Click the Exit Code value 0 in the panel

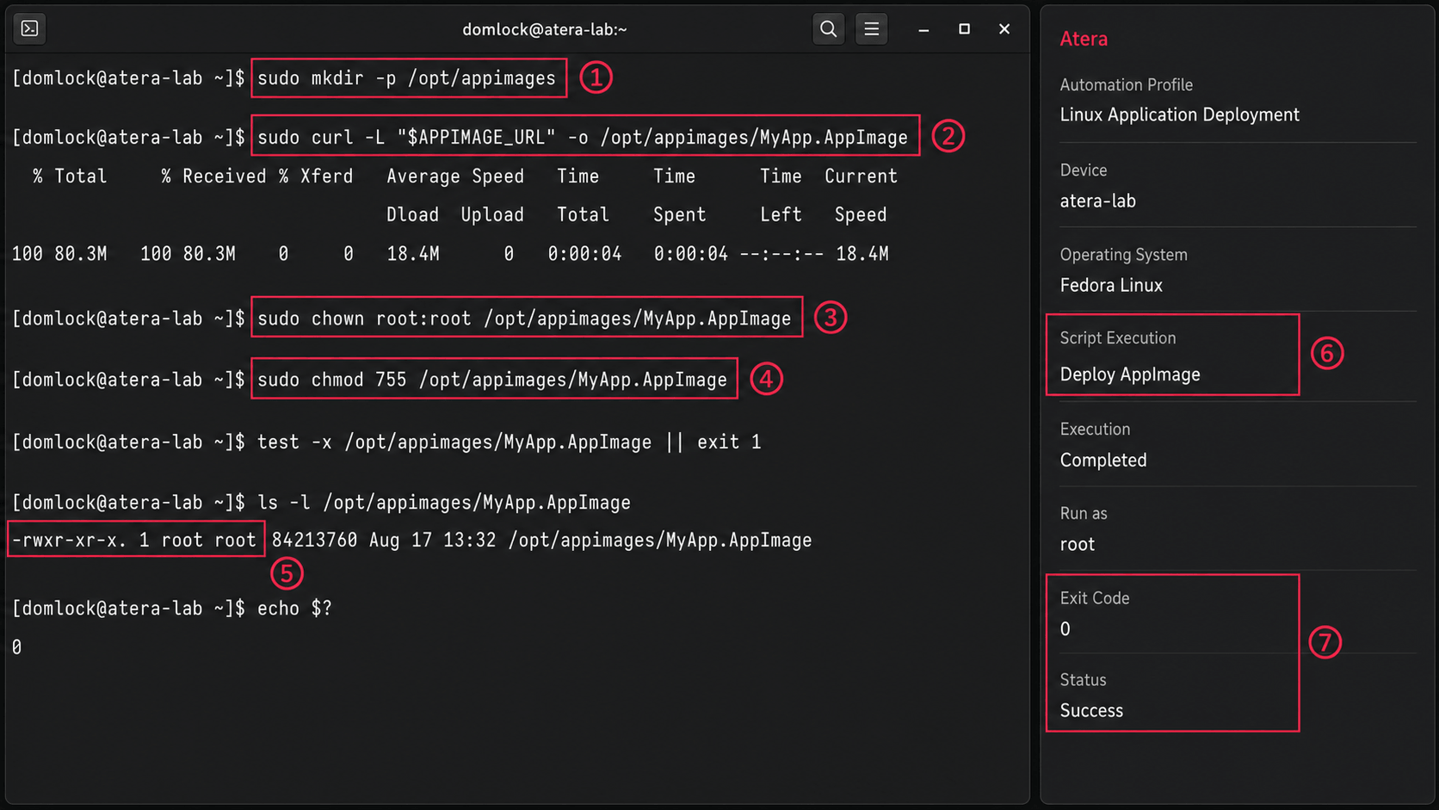pyautogui.click(x=1065, y=629)
